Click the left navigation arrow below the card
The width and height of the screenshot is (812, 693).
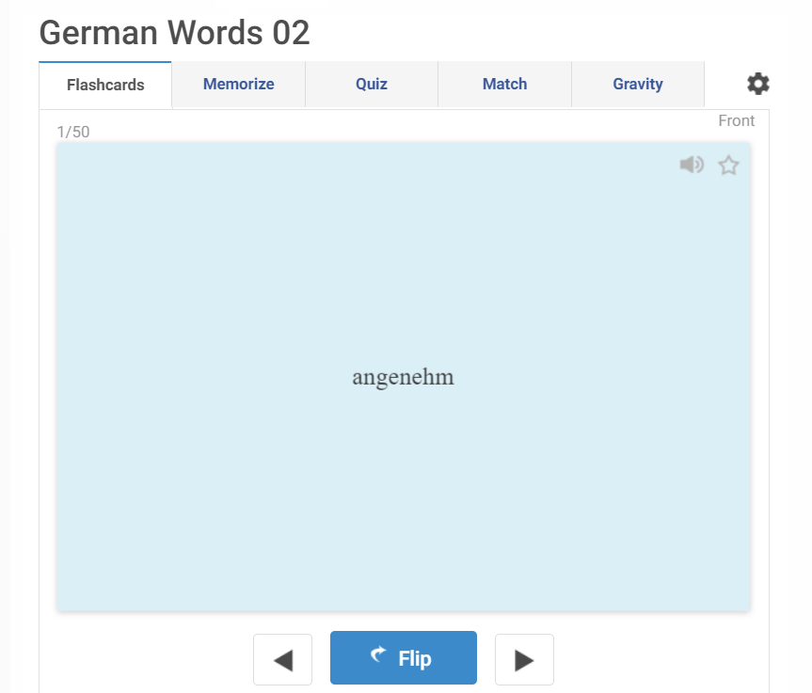(282, 658)
